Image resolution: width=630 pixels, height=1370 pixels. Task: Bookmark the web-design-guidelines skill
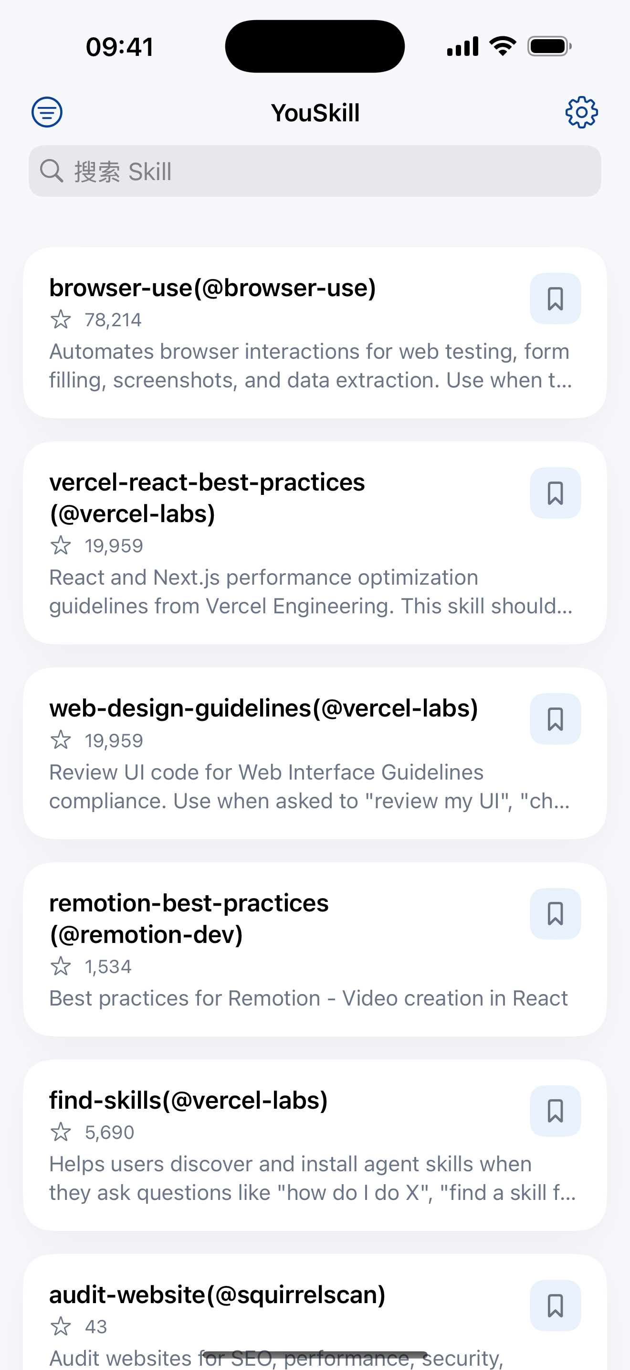[555, 718]
